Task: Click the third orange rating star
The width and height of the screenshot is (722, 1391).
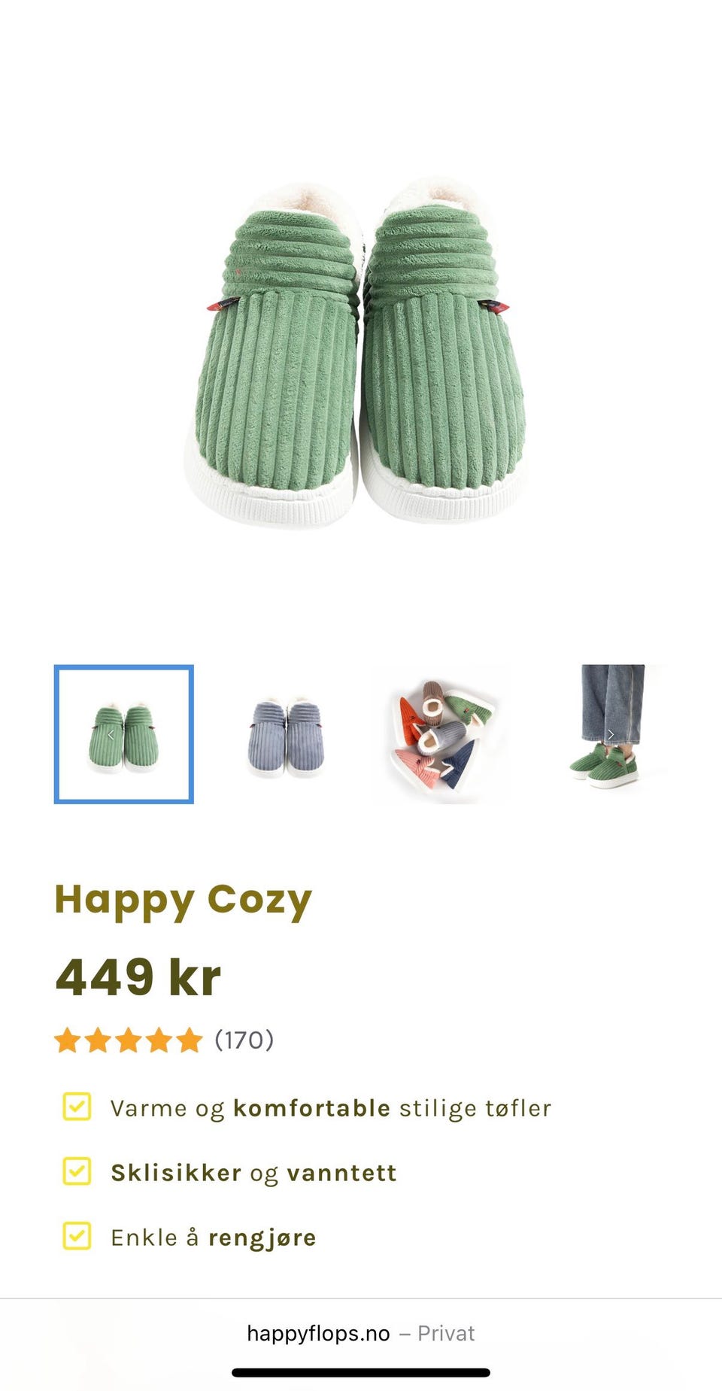Action: point(129,1040)
